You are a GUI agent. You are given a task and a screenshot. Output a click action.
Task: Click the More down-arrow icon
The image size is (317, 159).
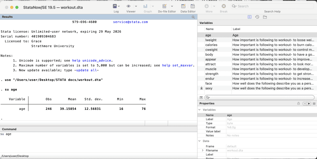(207, 6)
